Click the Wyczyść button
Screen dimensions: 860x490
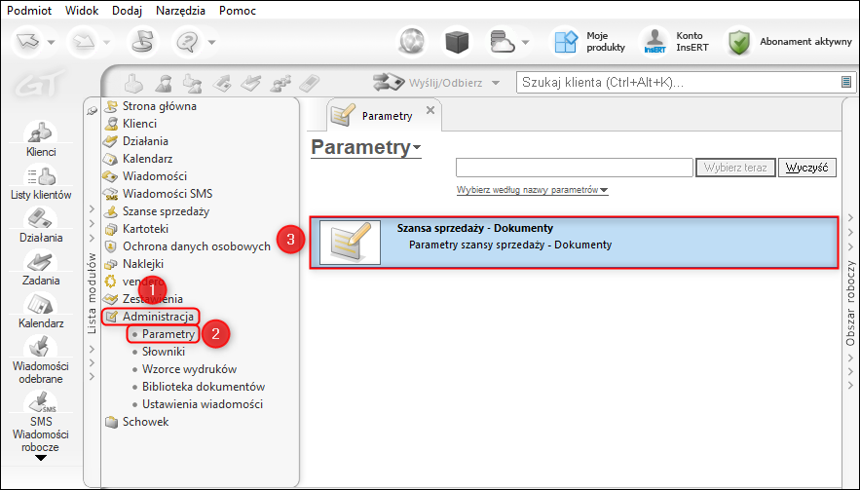[806, 168]
